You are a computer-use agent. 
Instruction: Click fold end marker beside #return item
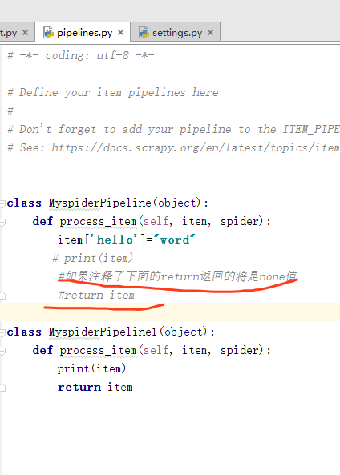coord(2,296)
